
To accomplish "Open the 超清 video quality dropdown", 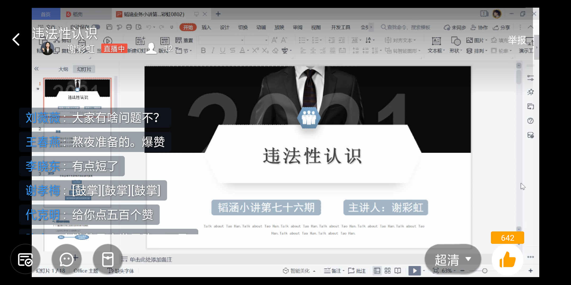I will pos(453,259).
